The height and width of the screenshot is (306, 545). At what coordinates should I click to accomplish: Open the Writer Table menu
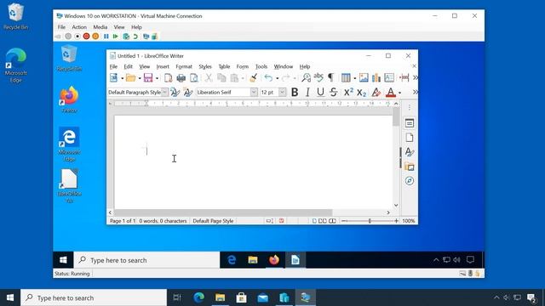[x=224, y=66]
